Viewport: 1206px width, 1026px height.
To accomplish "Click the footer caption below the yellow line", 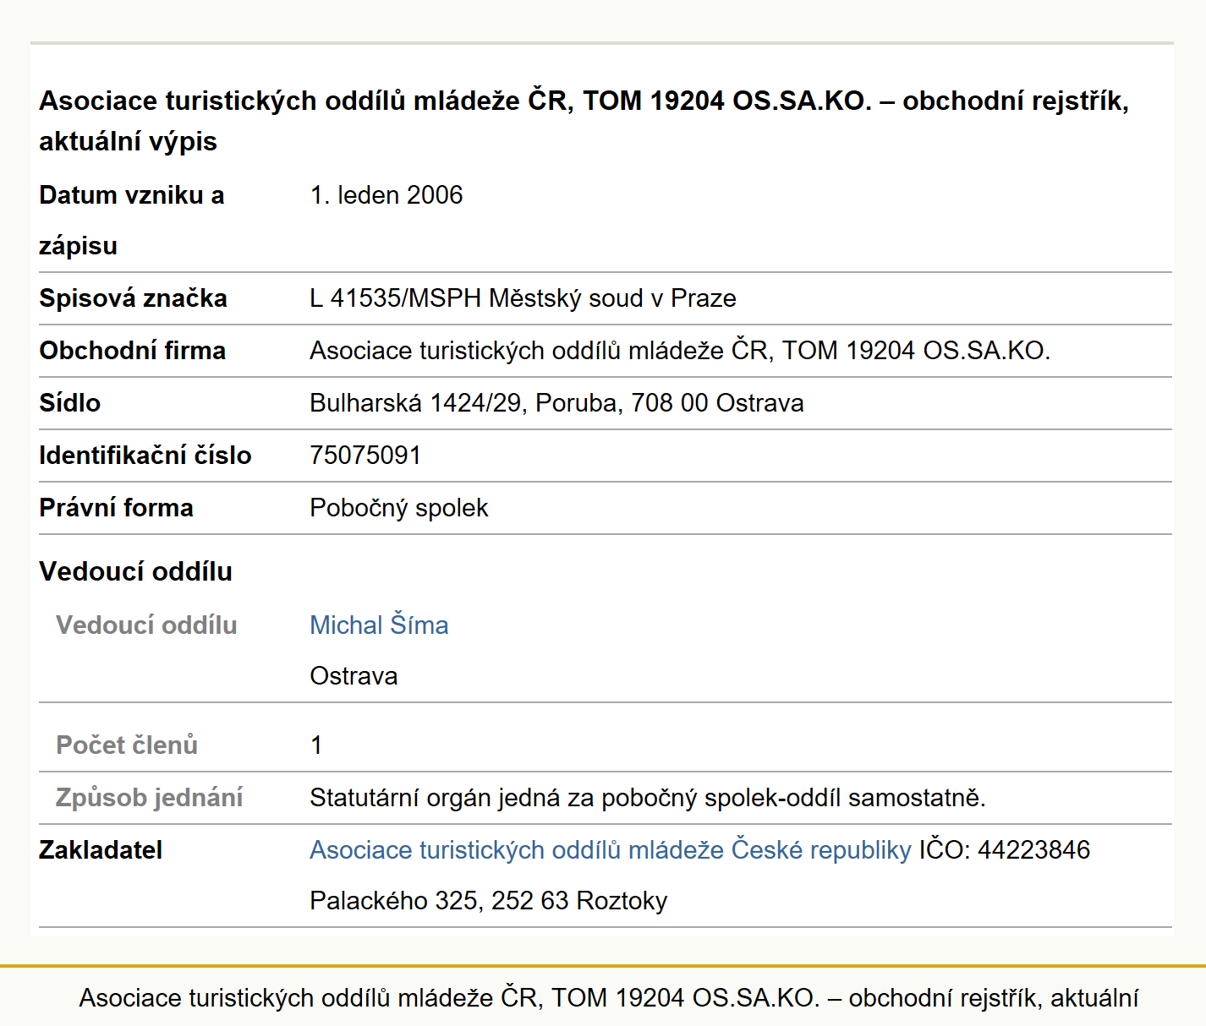I will tap(608, 998).
